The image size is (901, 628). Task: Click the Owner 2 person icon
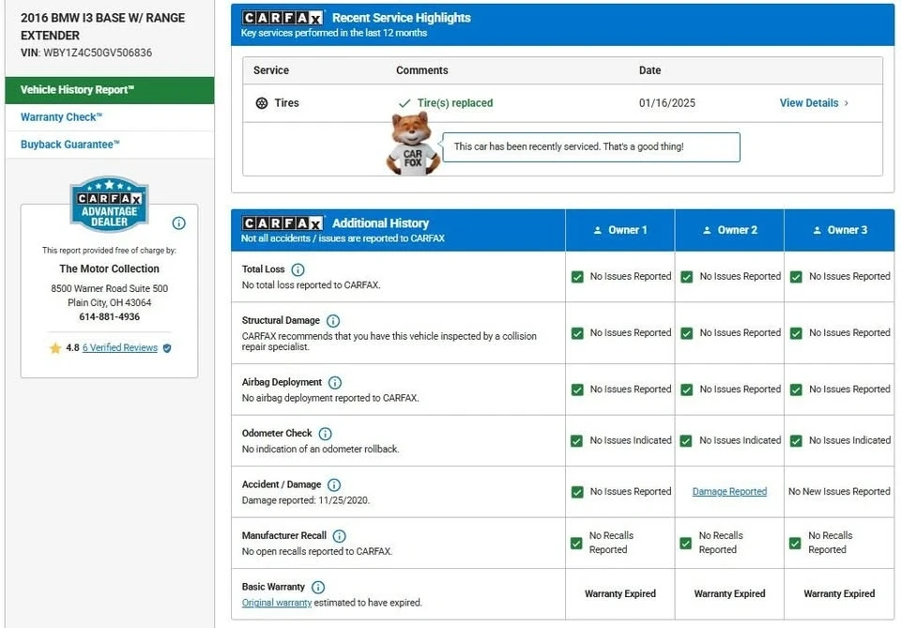[707, 230]
